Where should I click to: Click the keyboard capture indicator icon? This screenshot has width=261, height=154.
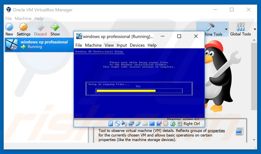click(179, 124)
